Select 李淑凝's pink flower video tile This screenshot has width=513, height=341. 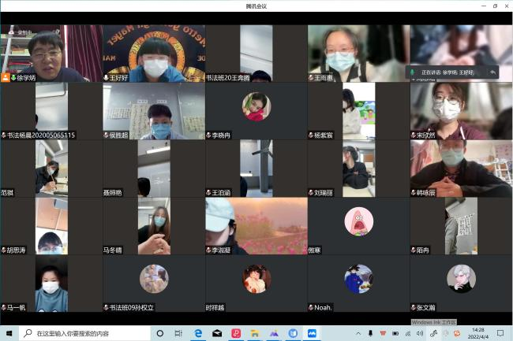pyautogui.click(x=256, y=226)
